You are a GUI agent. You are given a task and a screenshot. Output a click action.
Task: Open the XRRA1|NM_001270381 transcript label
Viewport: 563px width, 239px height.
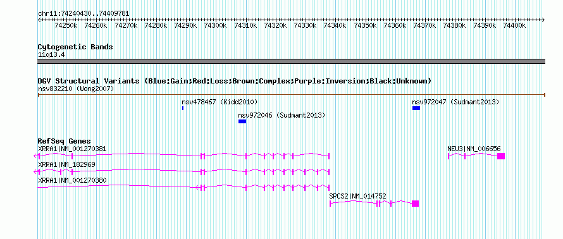tap(72, 149)
